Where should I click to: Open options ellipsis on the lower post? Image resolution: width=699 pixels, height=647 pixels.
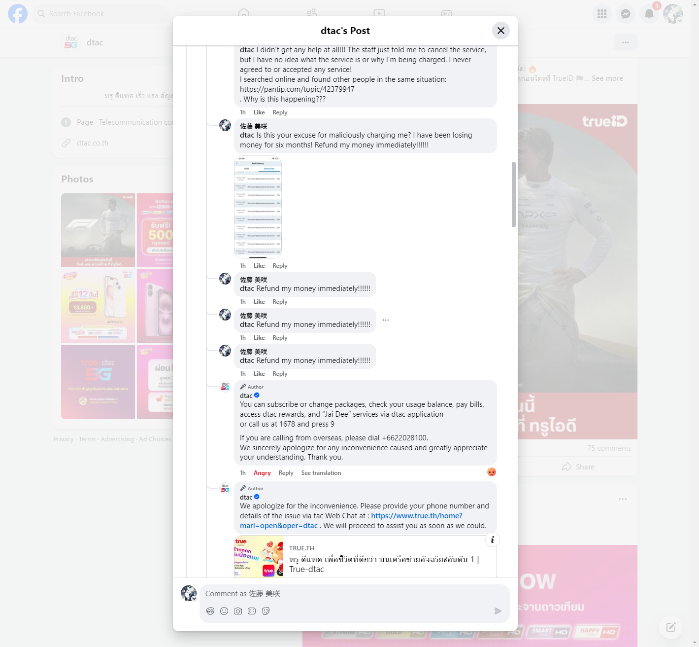(623, 499)
